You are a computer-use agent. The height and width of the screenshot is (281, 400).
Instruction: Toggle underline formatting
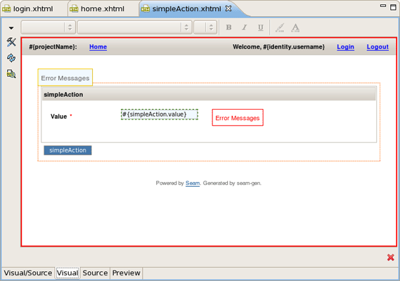tap(261, 27)
